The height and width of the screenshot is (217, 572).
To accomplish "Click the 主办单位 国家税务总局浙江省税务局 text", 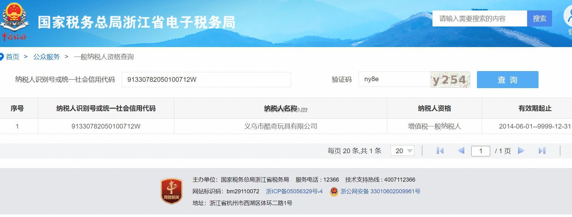I will click(241, 180).
